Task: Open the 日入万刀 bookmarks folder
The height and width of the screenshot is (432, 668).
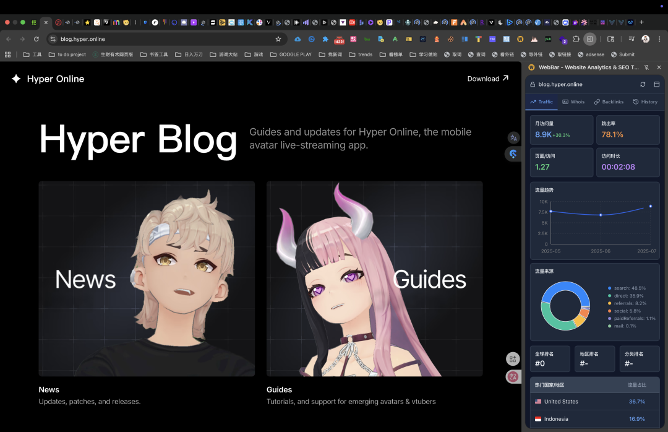Action: (x=189, y=54)
